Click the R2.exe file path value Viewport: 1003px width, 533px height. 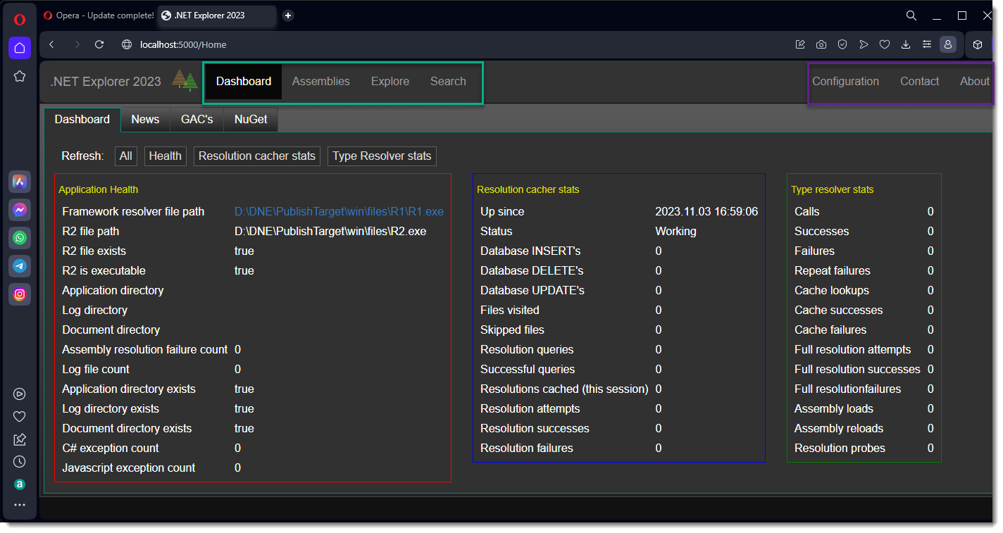330,232
